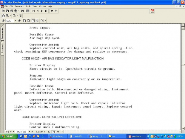
Task: Set Fit in Window page view
Action: click(x=29, y=21)
